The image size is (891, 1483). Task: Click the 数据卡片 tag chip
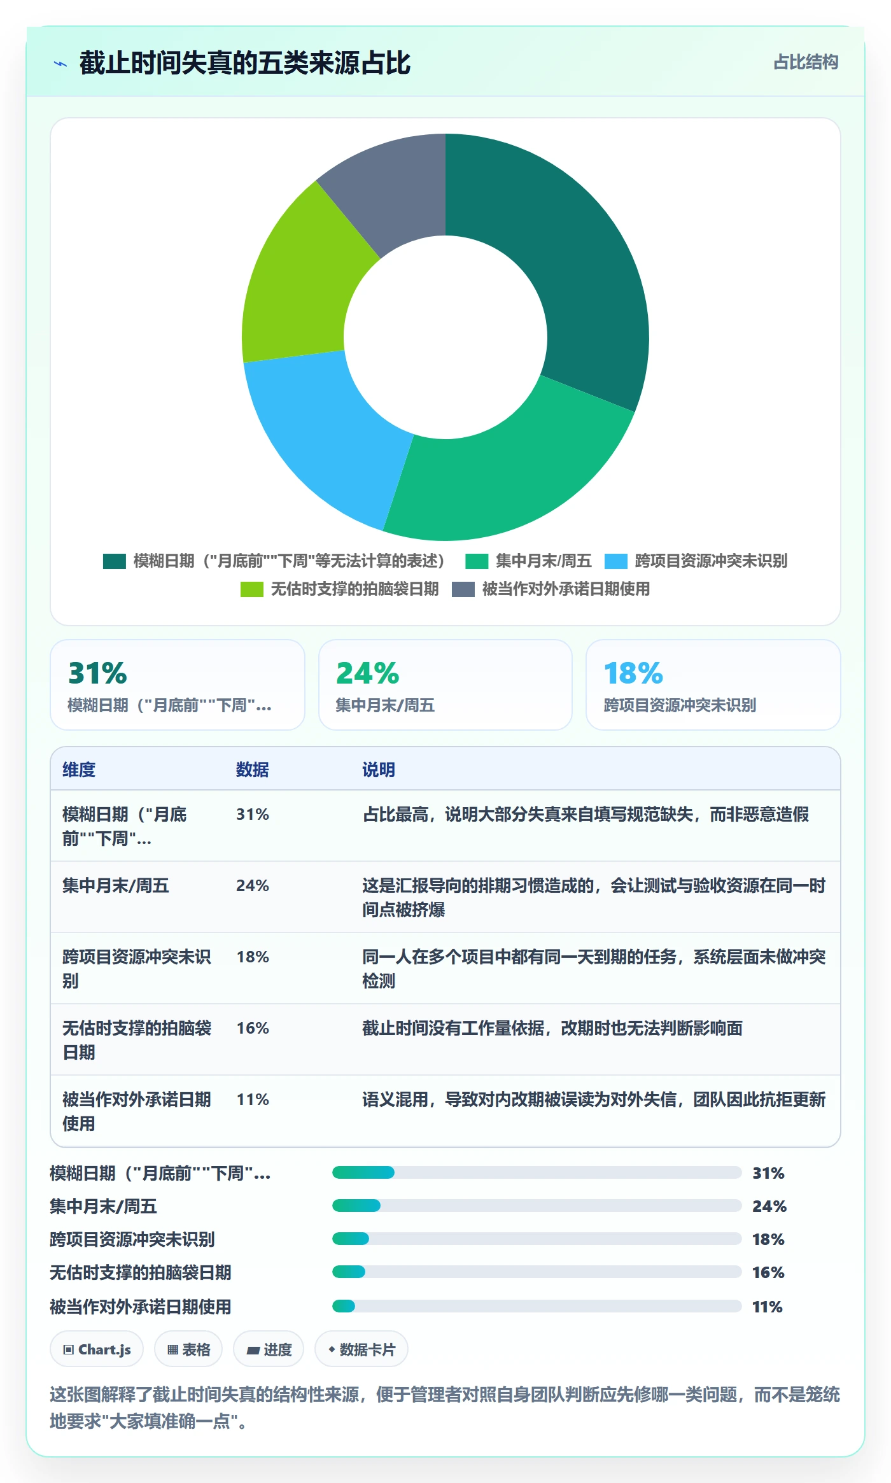361,1349
